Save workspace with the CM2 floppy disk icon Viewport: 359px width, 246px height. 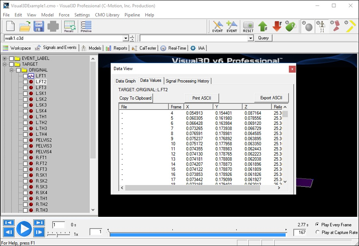(39, 26)
